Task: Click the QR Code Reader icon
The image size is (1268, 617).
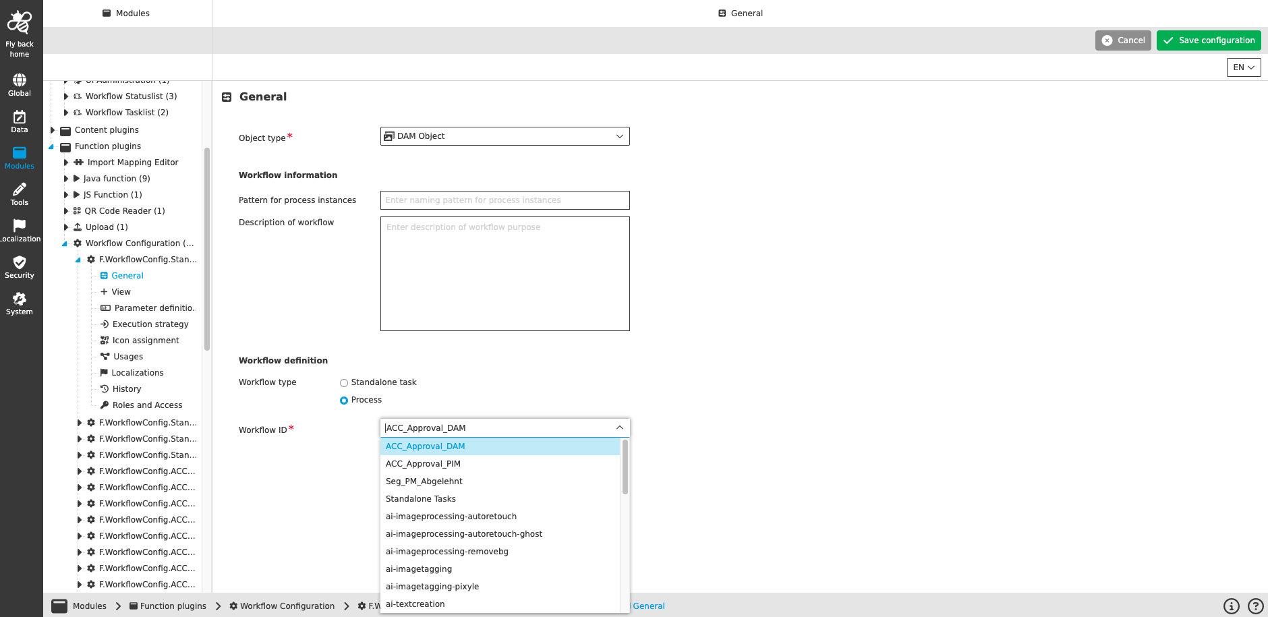Action: 77,211
